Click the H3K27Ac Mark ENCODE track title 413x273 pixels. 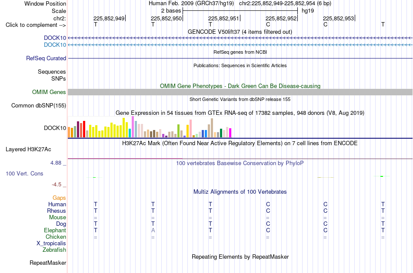click(x=240, y=143)
